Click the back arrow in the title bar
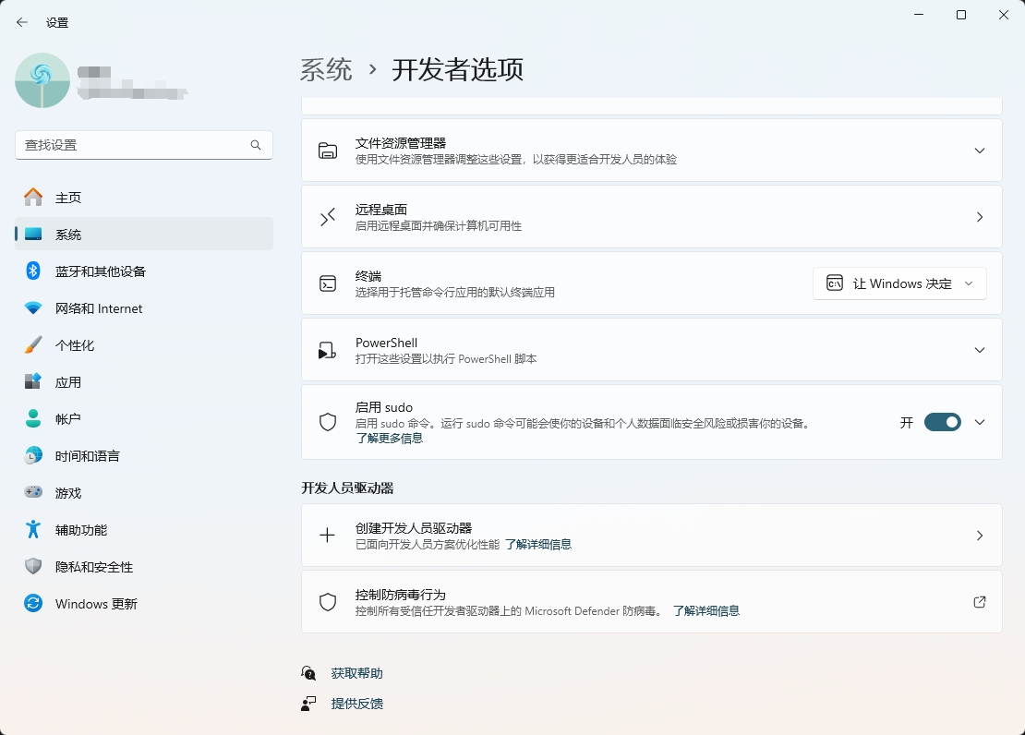The height and width of the screenshot is (735, 1025). [21, 22]
